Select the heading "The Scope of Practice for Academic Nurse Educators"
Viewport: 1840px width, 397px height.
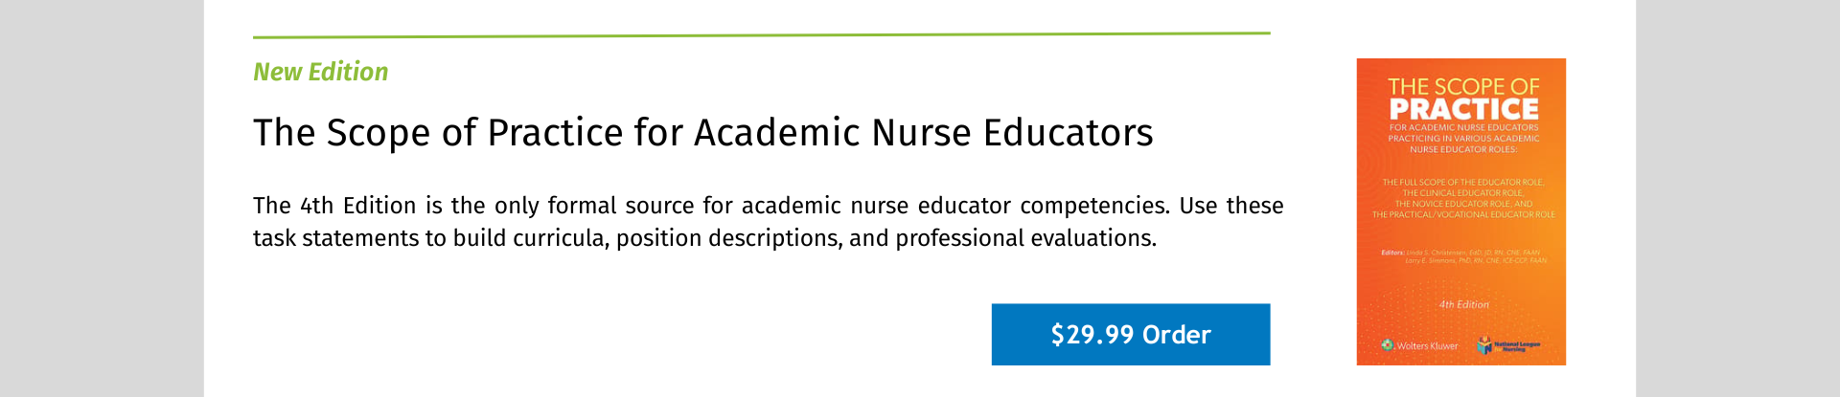tap(702, 132)
